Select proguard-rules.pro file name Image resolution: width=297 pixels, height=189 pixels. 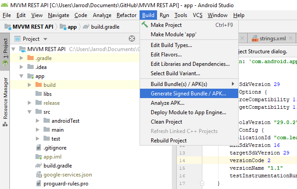pyautogui.click(x=66, y=184)
